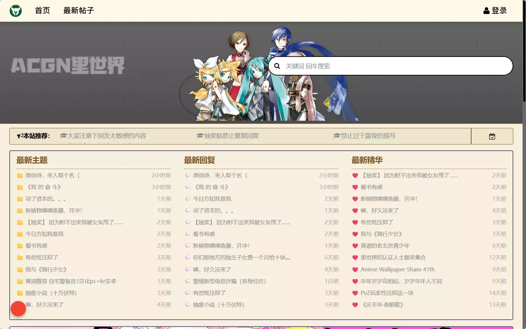
Task: Open 【抽奖】因为射不出来 post in 最新主题
Action: 74,222
